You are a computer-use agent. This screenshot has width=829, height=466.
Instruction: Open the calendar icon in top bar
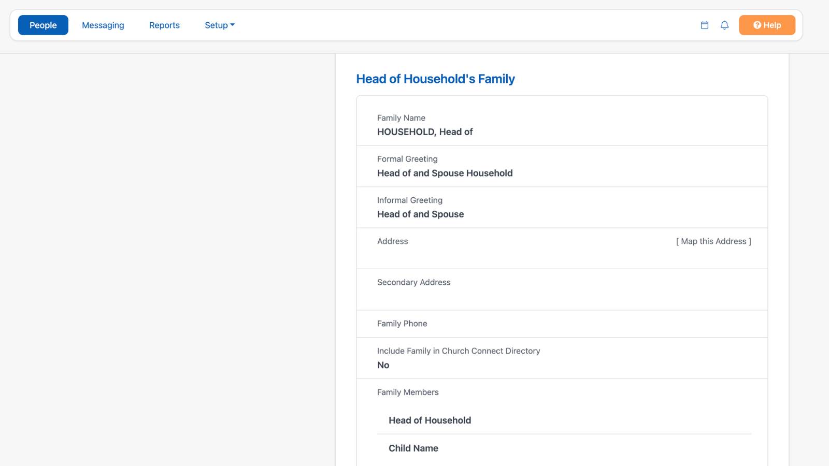coord(704,25)
